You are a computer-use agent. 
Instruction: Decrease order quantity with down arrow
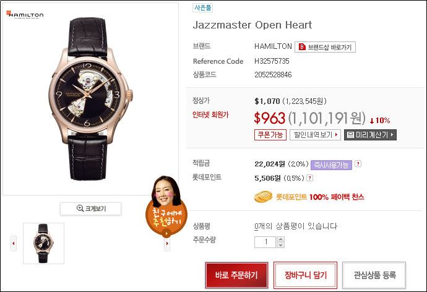click(280, 245)
